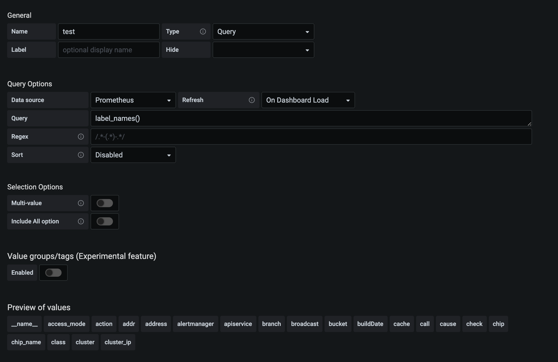Enable the Include All option toggle
558x362 pixels.
pyautogui.click(x=105, y=221)
